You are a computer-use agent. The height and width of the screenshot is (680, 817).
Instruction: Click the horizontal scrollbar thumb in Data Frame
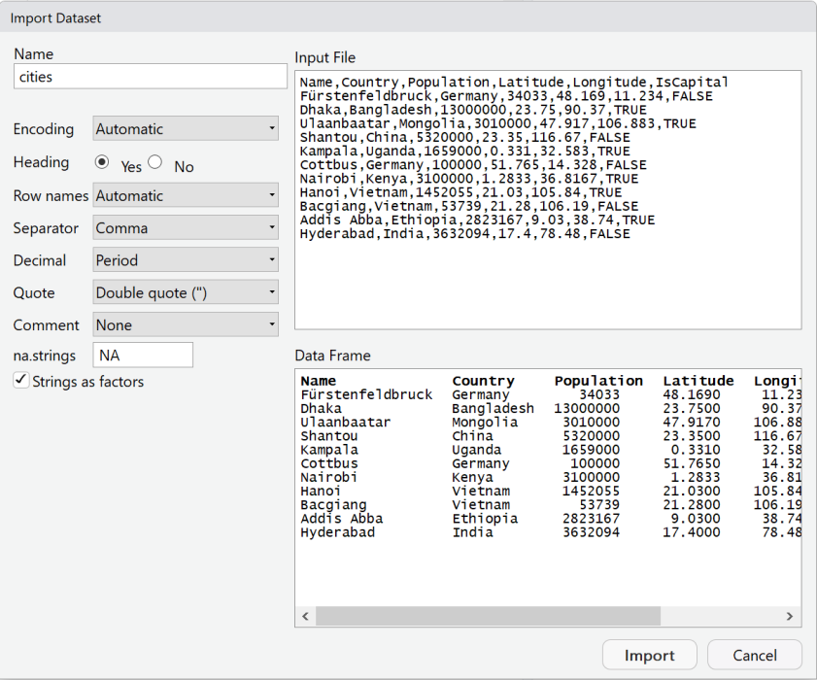(x=488, y=617)
